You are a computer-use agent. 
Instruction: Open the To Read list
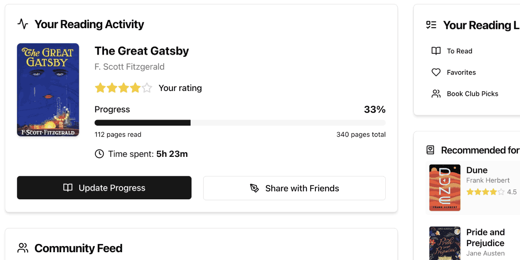pyautogui.click(x=459, y=51)
